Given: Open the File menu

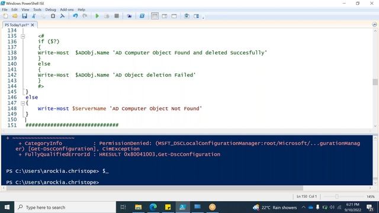Looking at the screenshot, I should tap(5, 9).
